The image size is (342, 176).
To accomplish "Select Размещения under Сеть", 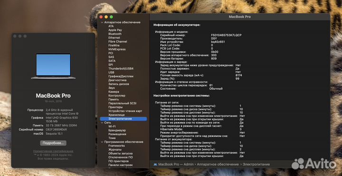I will pos(117,134).
